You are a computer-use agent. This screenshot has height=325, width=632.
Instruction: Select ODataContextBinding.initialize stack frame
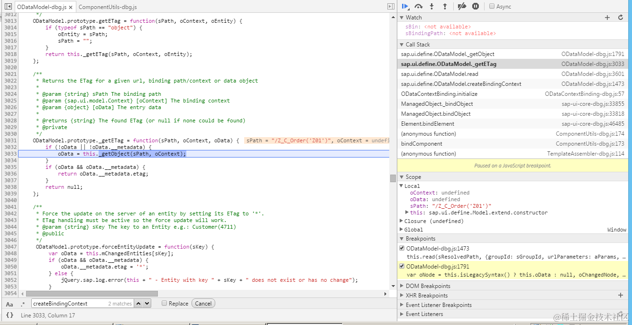point(513,94)
